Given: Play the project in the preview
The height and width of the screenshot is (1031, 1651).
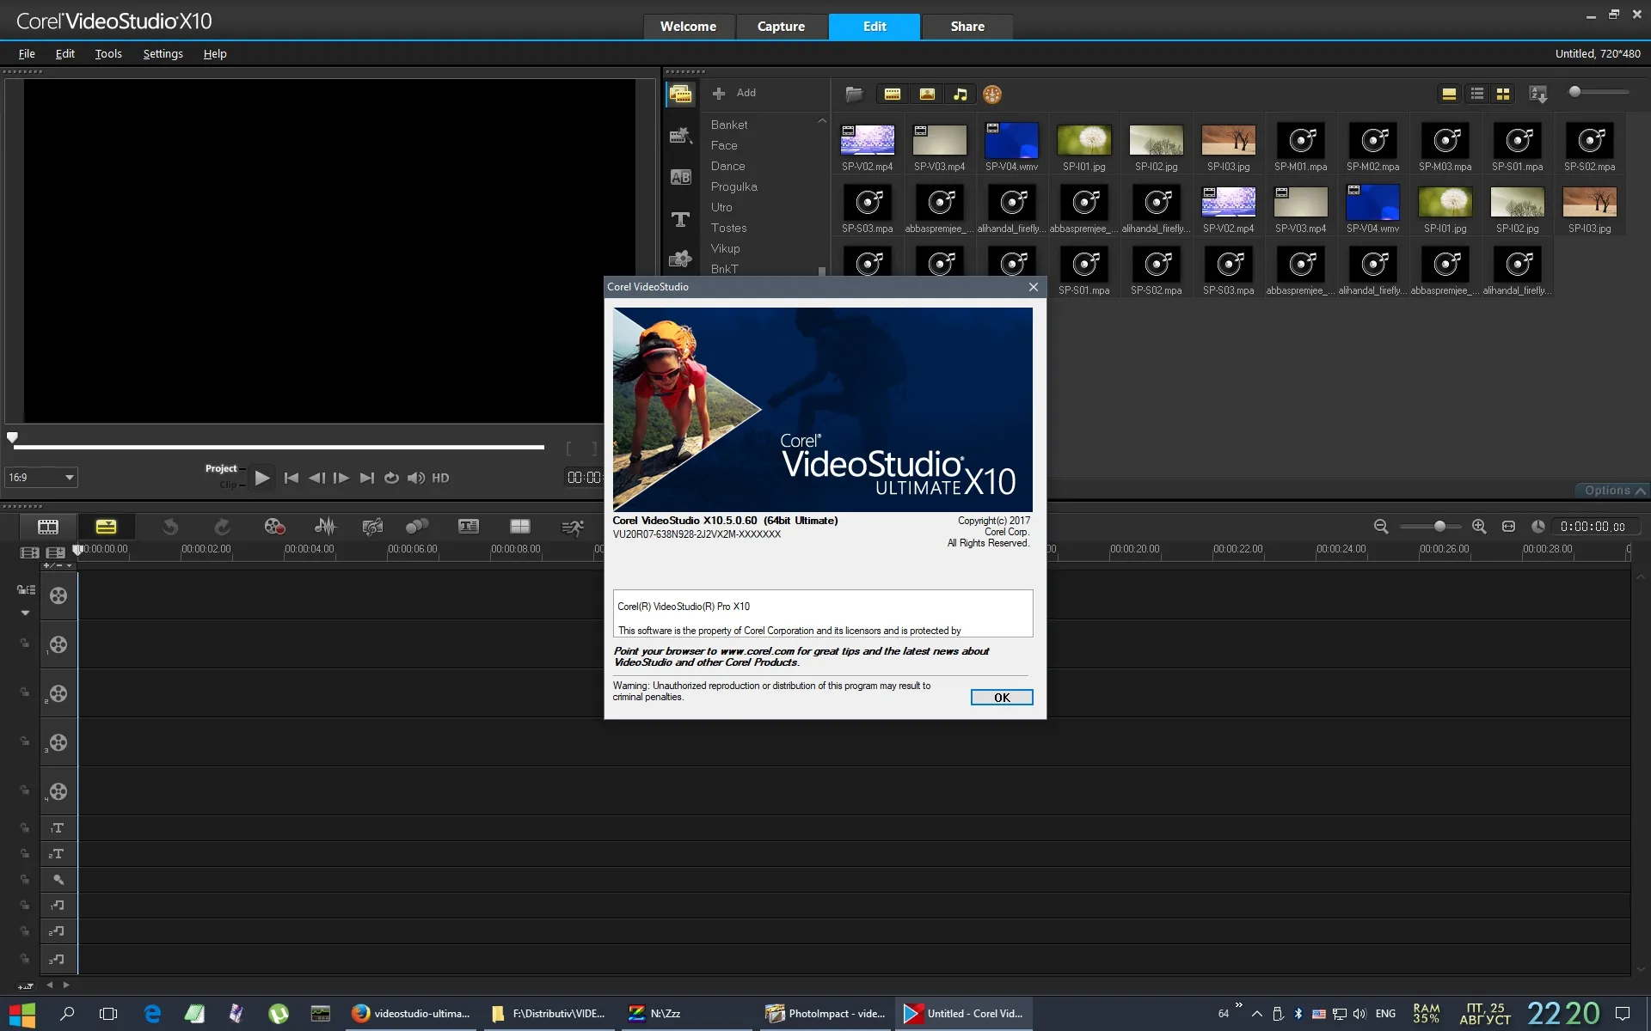Looking at the screenshot, I should pos(262,478).
